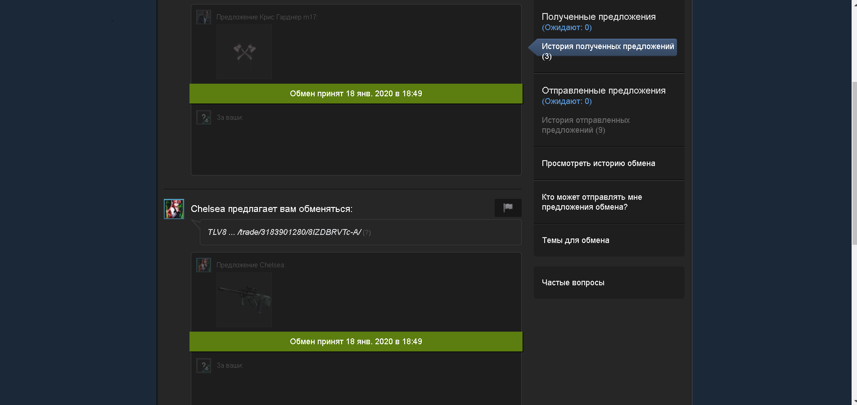The width and height of the screenshot is (857, 405).
Task: Click the small Chelsea avatar in offer box
Action: (203, 265)
